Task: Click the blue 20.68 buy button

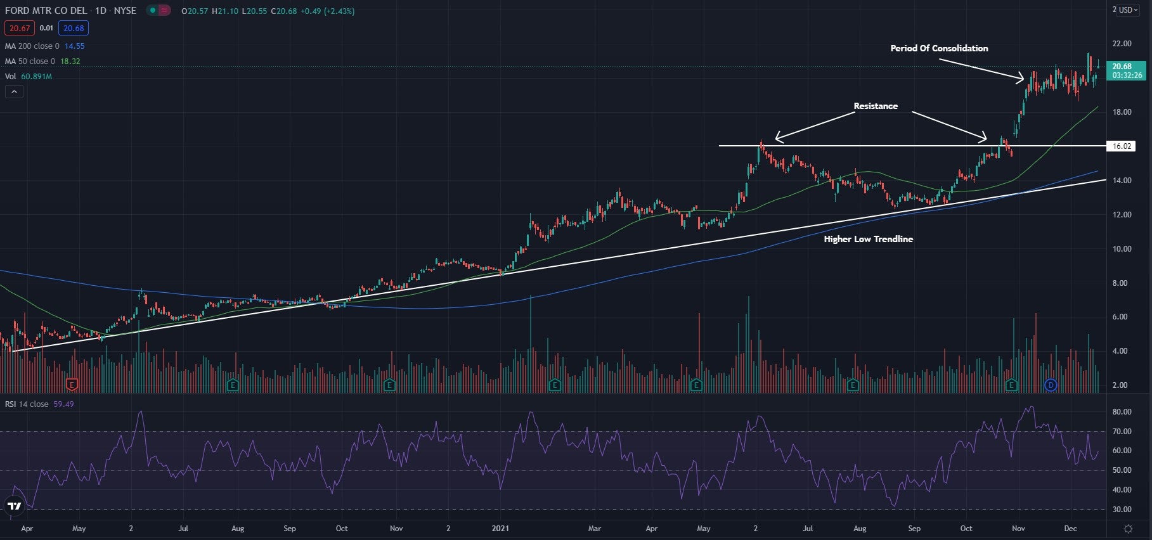Action: pyautogui.click(x=74, y=28)
